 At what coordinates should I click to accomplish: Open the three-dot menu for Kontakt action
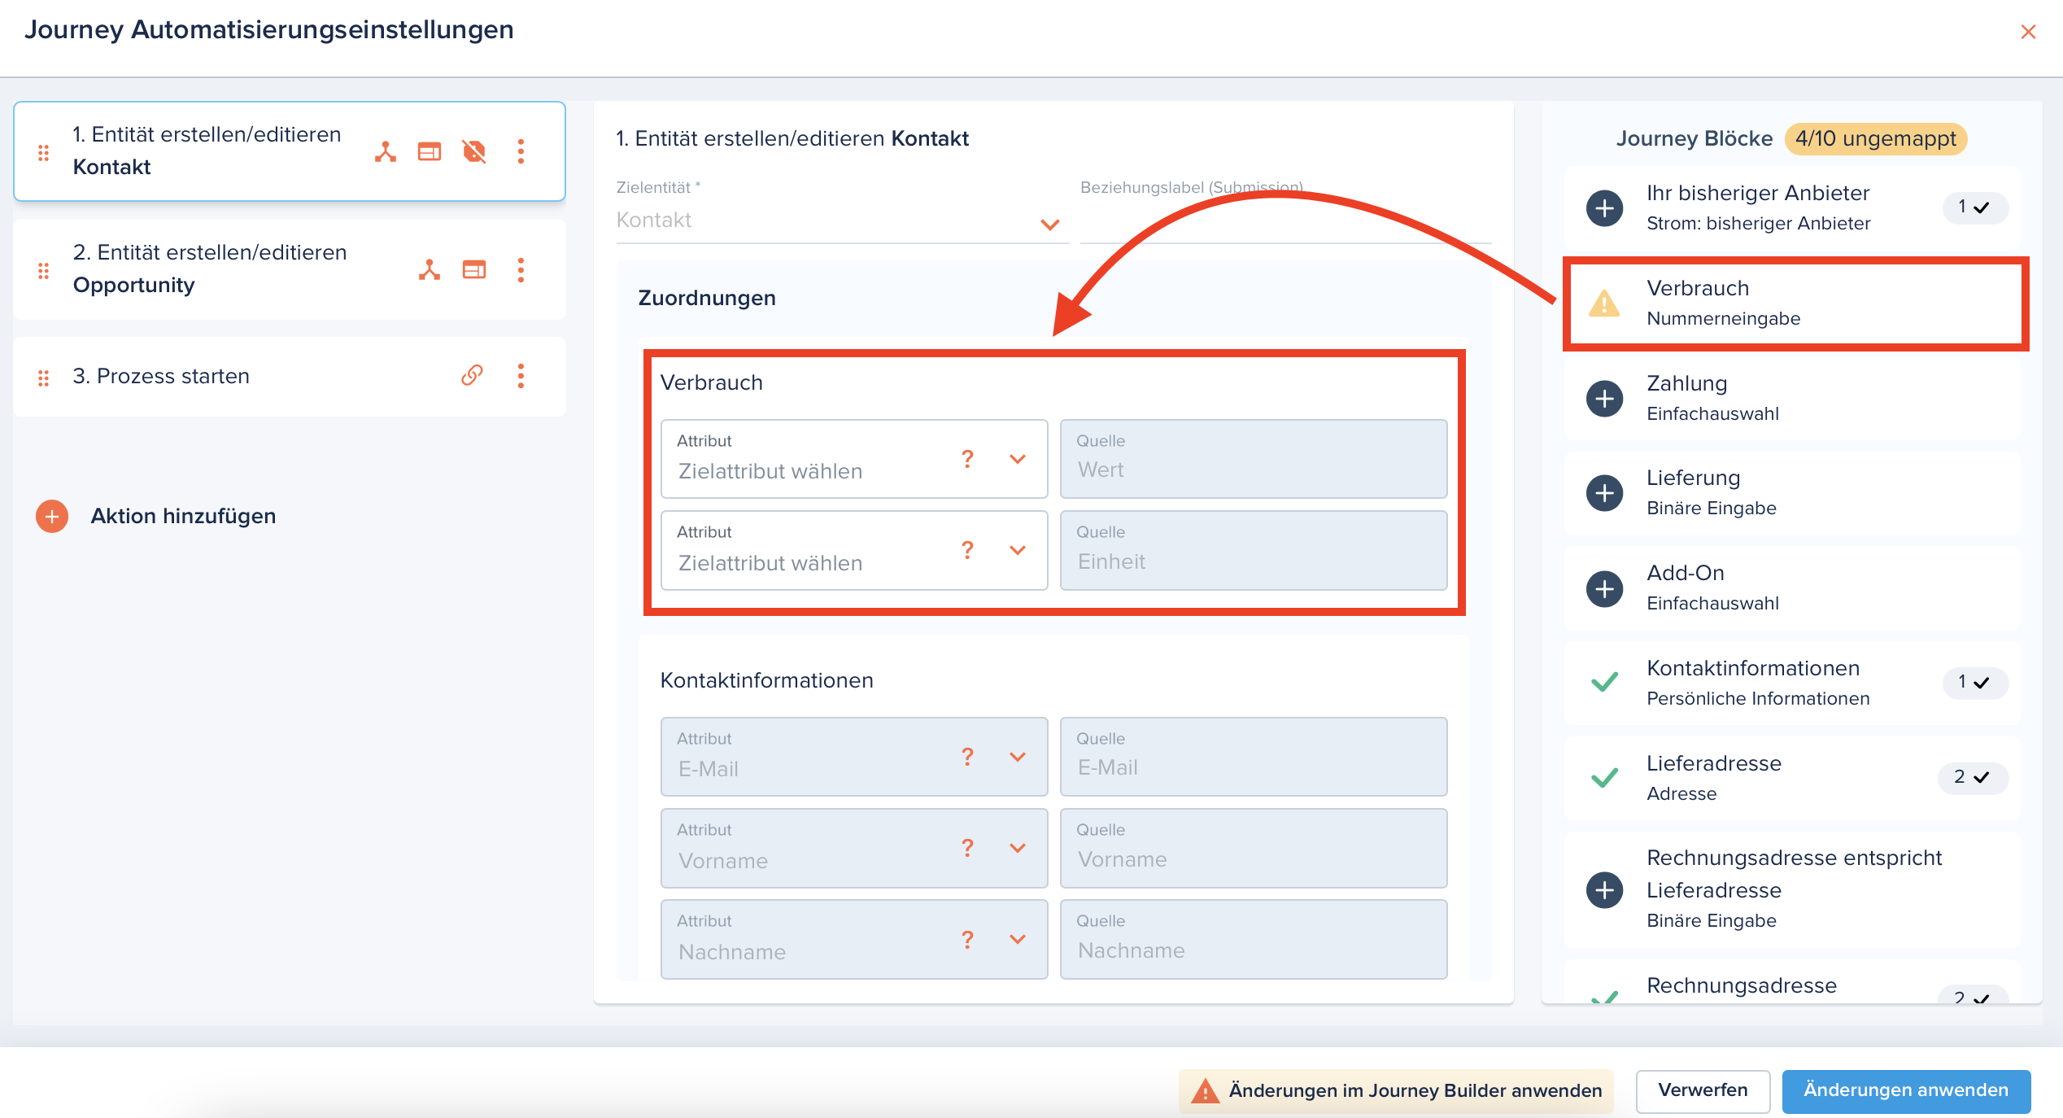tap(521, 151)
